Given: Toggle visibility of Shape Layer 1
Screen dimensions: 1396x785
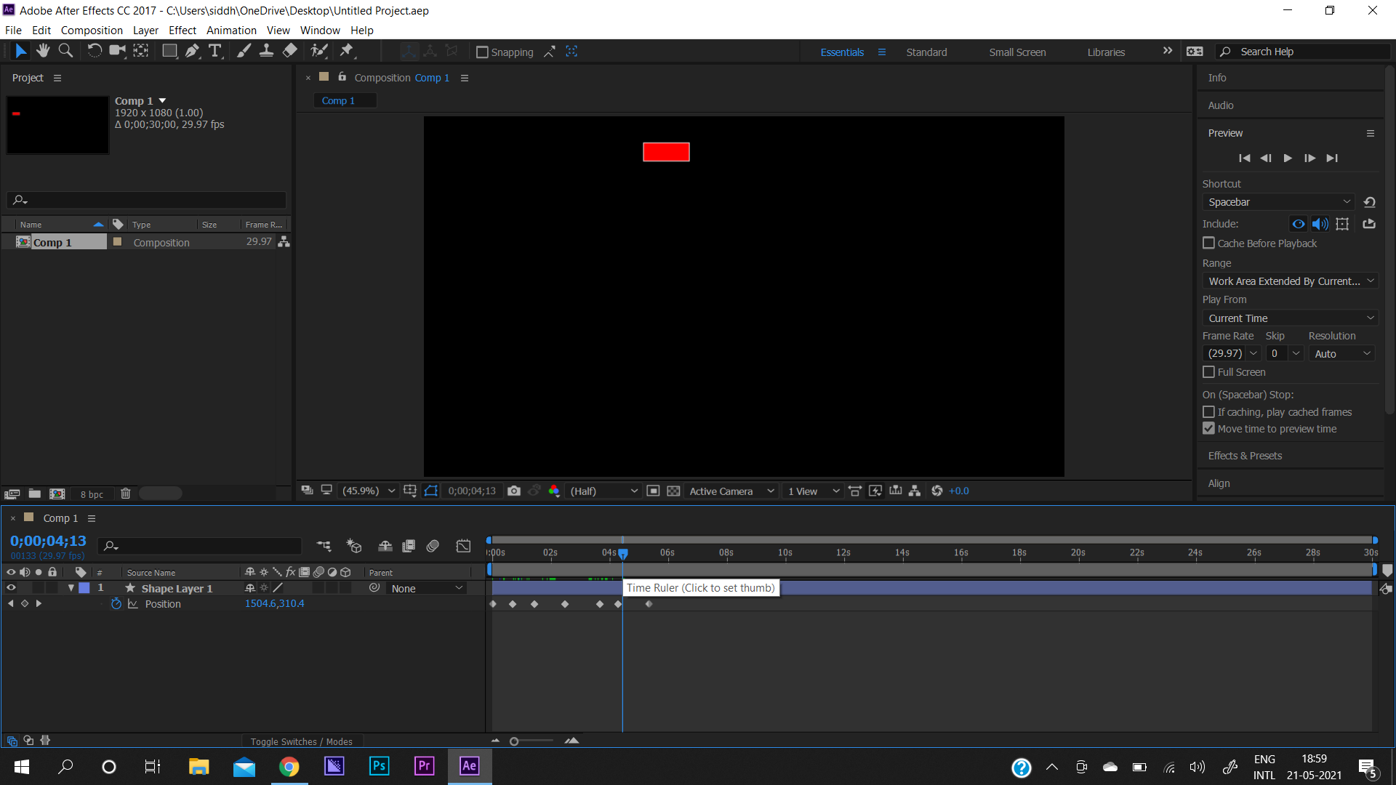Looking at the screenshot, I should tap(11, 588).
